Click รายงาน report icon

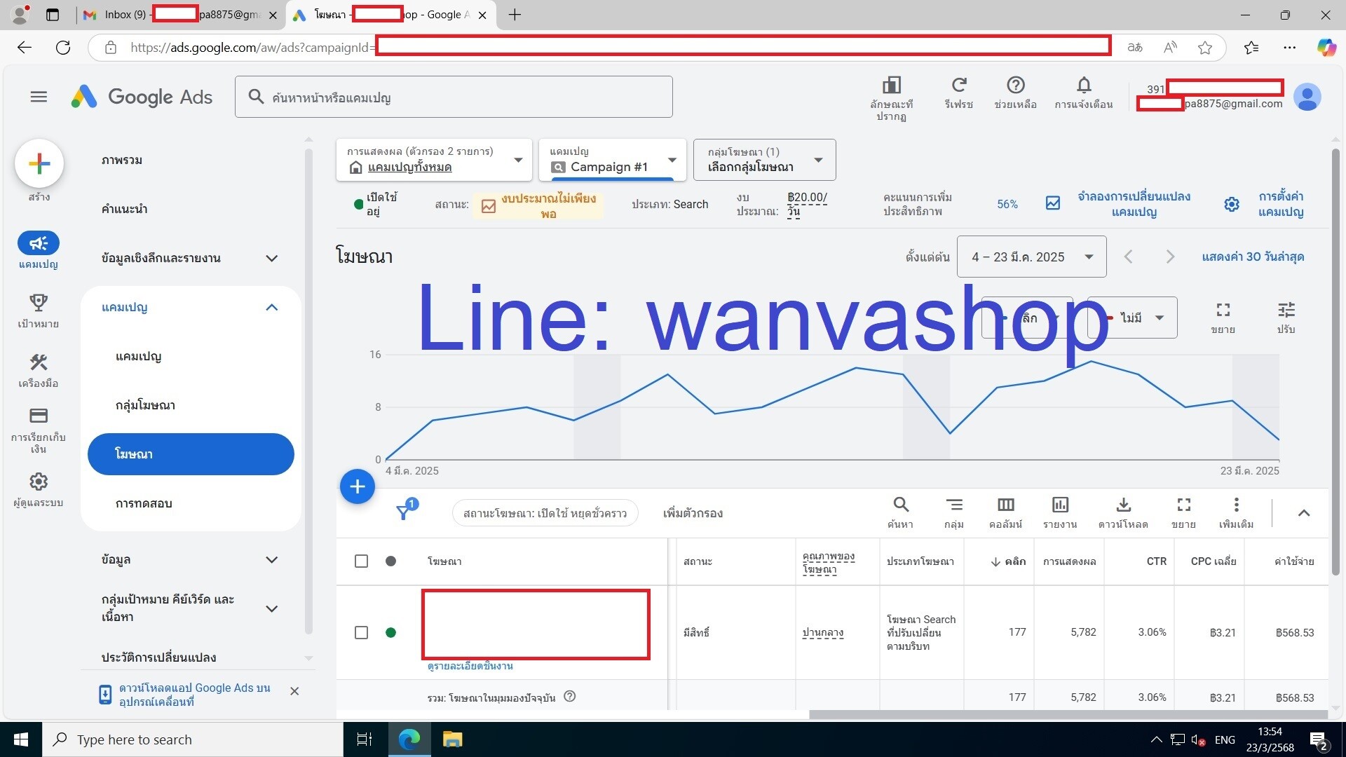coord(1059,505)
